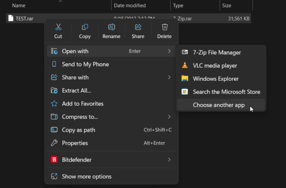Click the Cut label text
This screenshot has width=286, height=188.
(58, 36)
